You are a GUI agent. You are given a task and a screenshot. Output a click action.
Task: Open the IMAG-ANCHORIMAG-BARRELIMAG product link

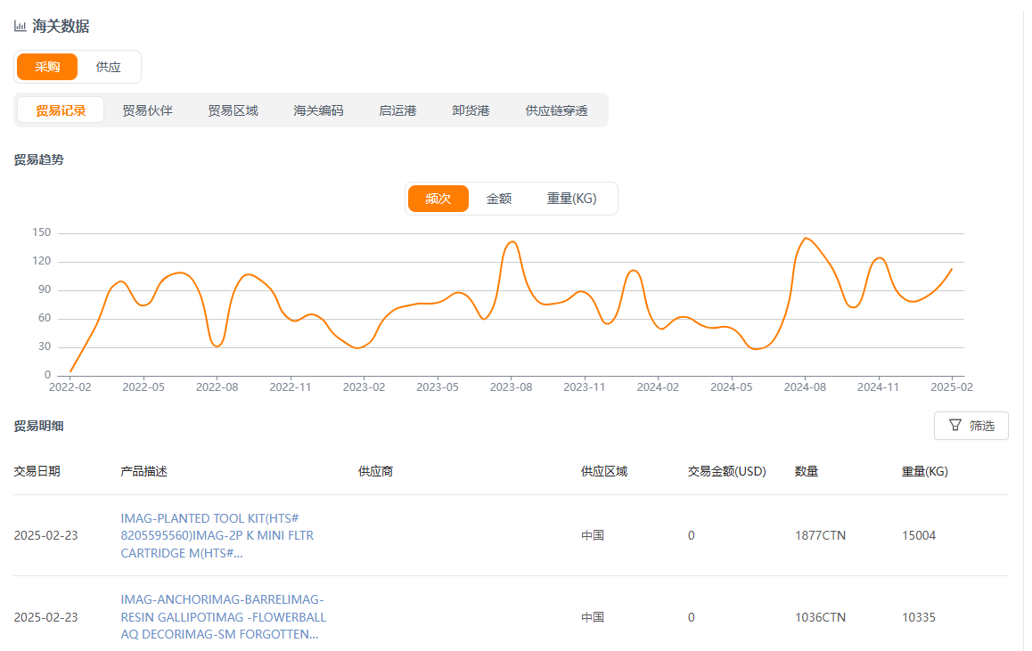point(223,617)
